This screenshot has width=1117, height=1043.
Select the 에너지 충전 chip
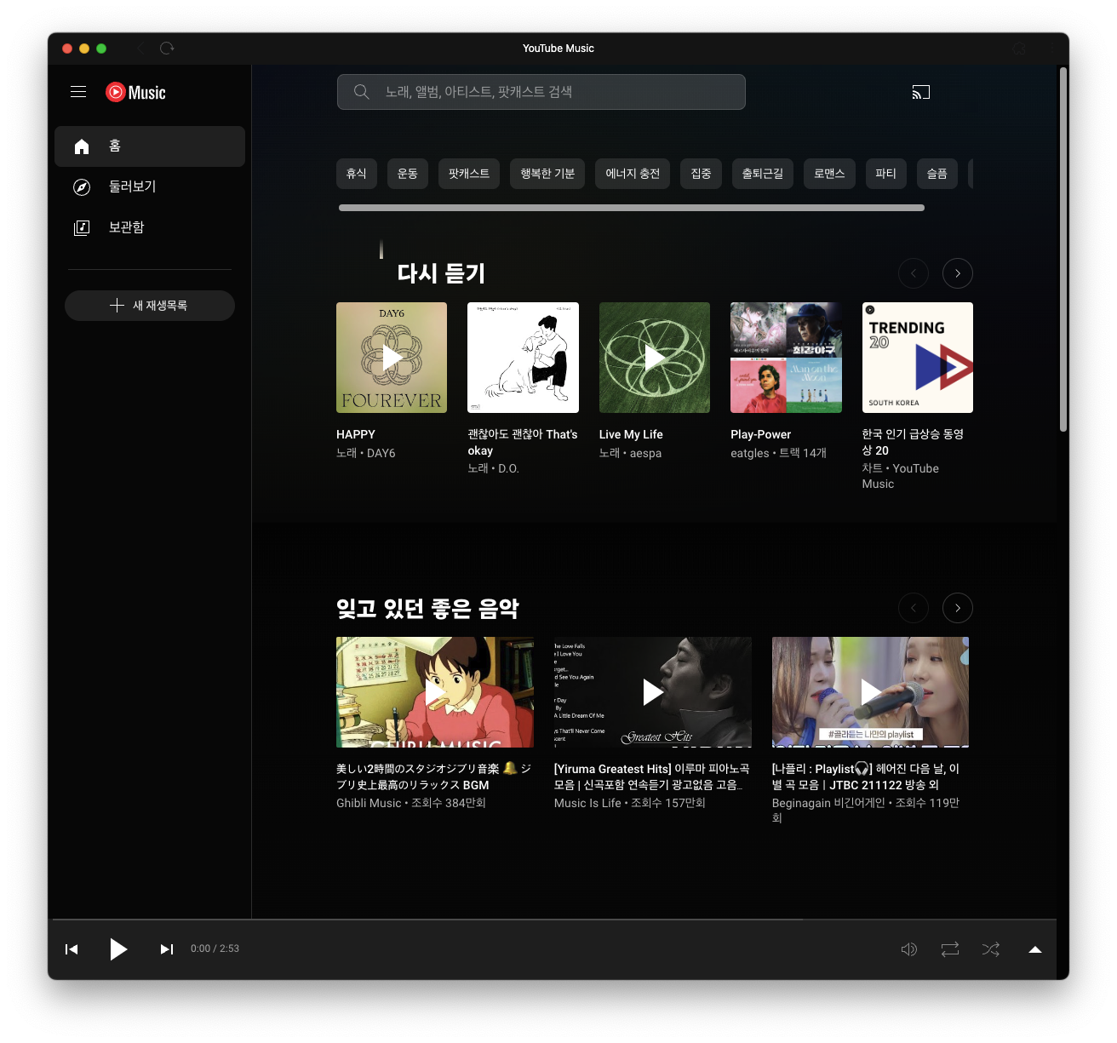(x=633, y=174)
